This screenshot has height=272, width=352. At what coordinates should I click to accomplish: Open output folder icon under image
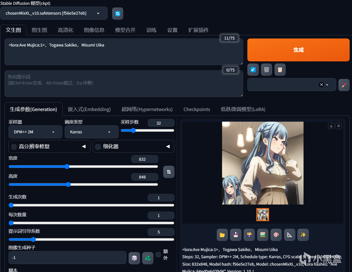click(x=222, y=235)
